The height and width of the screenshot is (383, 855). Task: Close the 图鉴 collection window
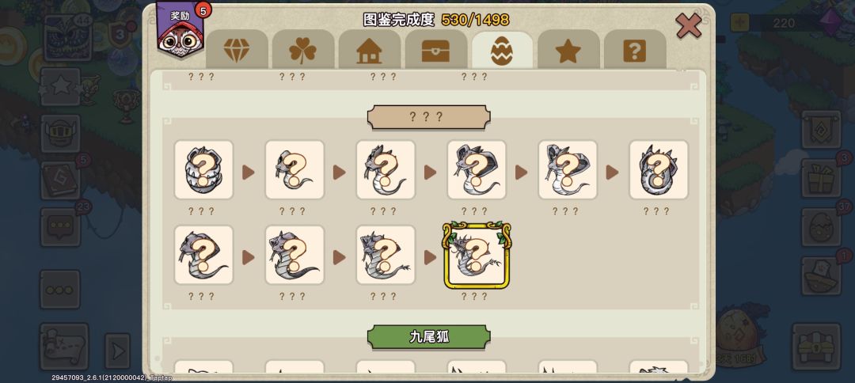pos(688,25)
